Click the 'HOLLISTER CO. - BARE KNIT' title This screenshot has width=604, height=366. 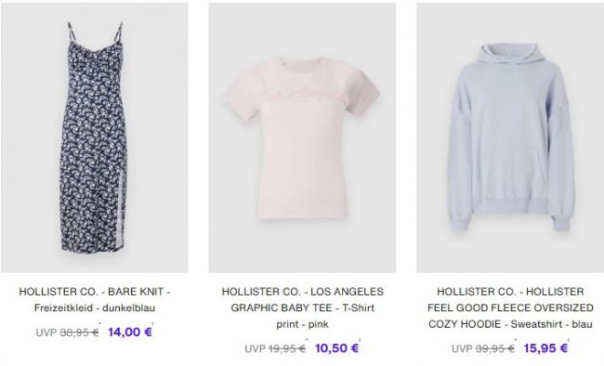[95, 292]
